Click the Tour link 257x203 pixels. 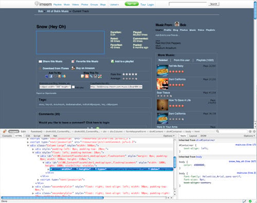click(x=143, y=5)
